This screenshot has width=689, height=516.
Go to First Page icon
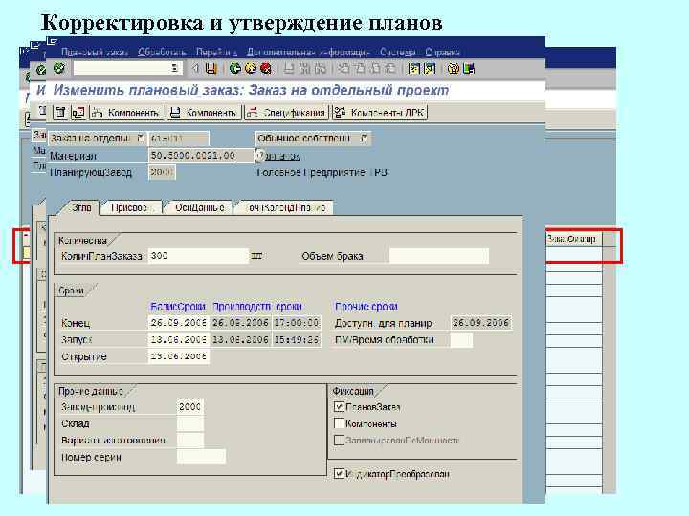344,69
